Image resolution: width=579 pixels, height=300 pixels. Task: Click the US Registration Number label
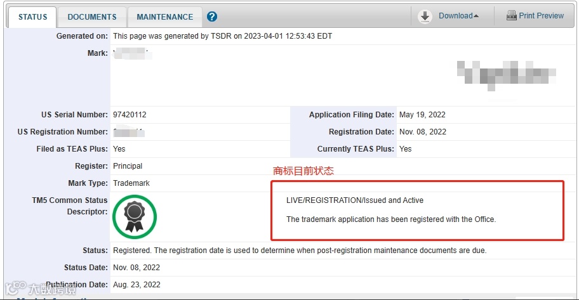pos(63,132)
